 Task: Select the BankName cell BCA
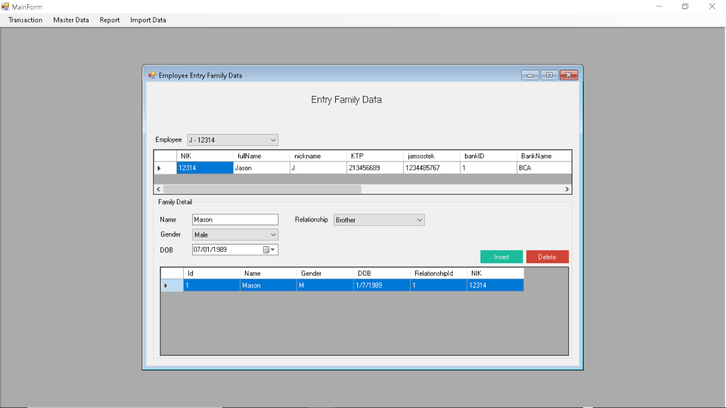click(544, 168)
